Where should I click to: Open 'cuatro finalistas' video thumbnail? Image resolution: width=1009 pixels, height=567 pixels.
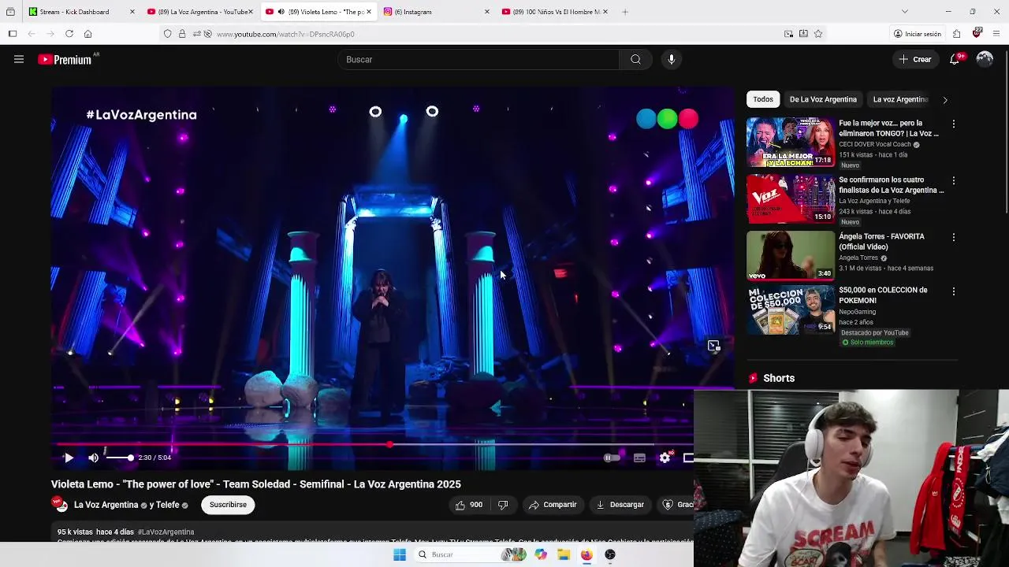(791, 199)
